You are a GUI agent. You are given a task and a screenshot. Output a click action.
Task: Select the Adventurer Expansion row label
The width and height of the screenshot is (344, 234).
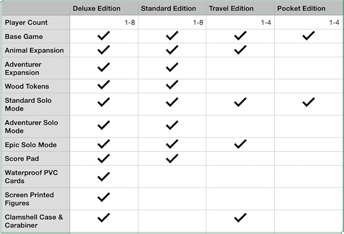click(23, 68)
